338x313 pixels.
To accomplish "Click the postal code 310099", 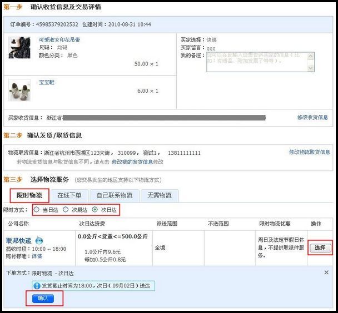I will 127,153.
